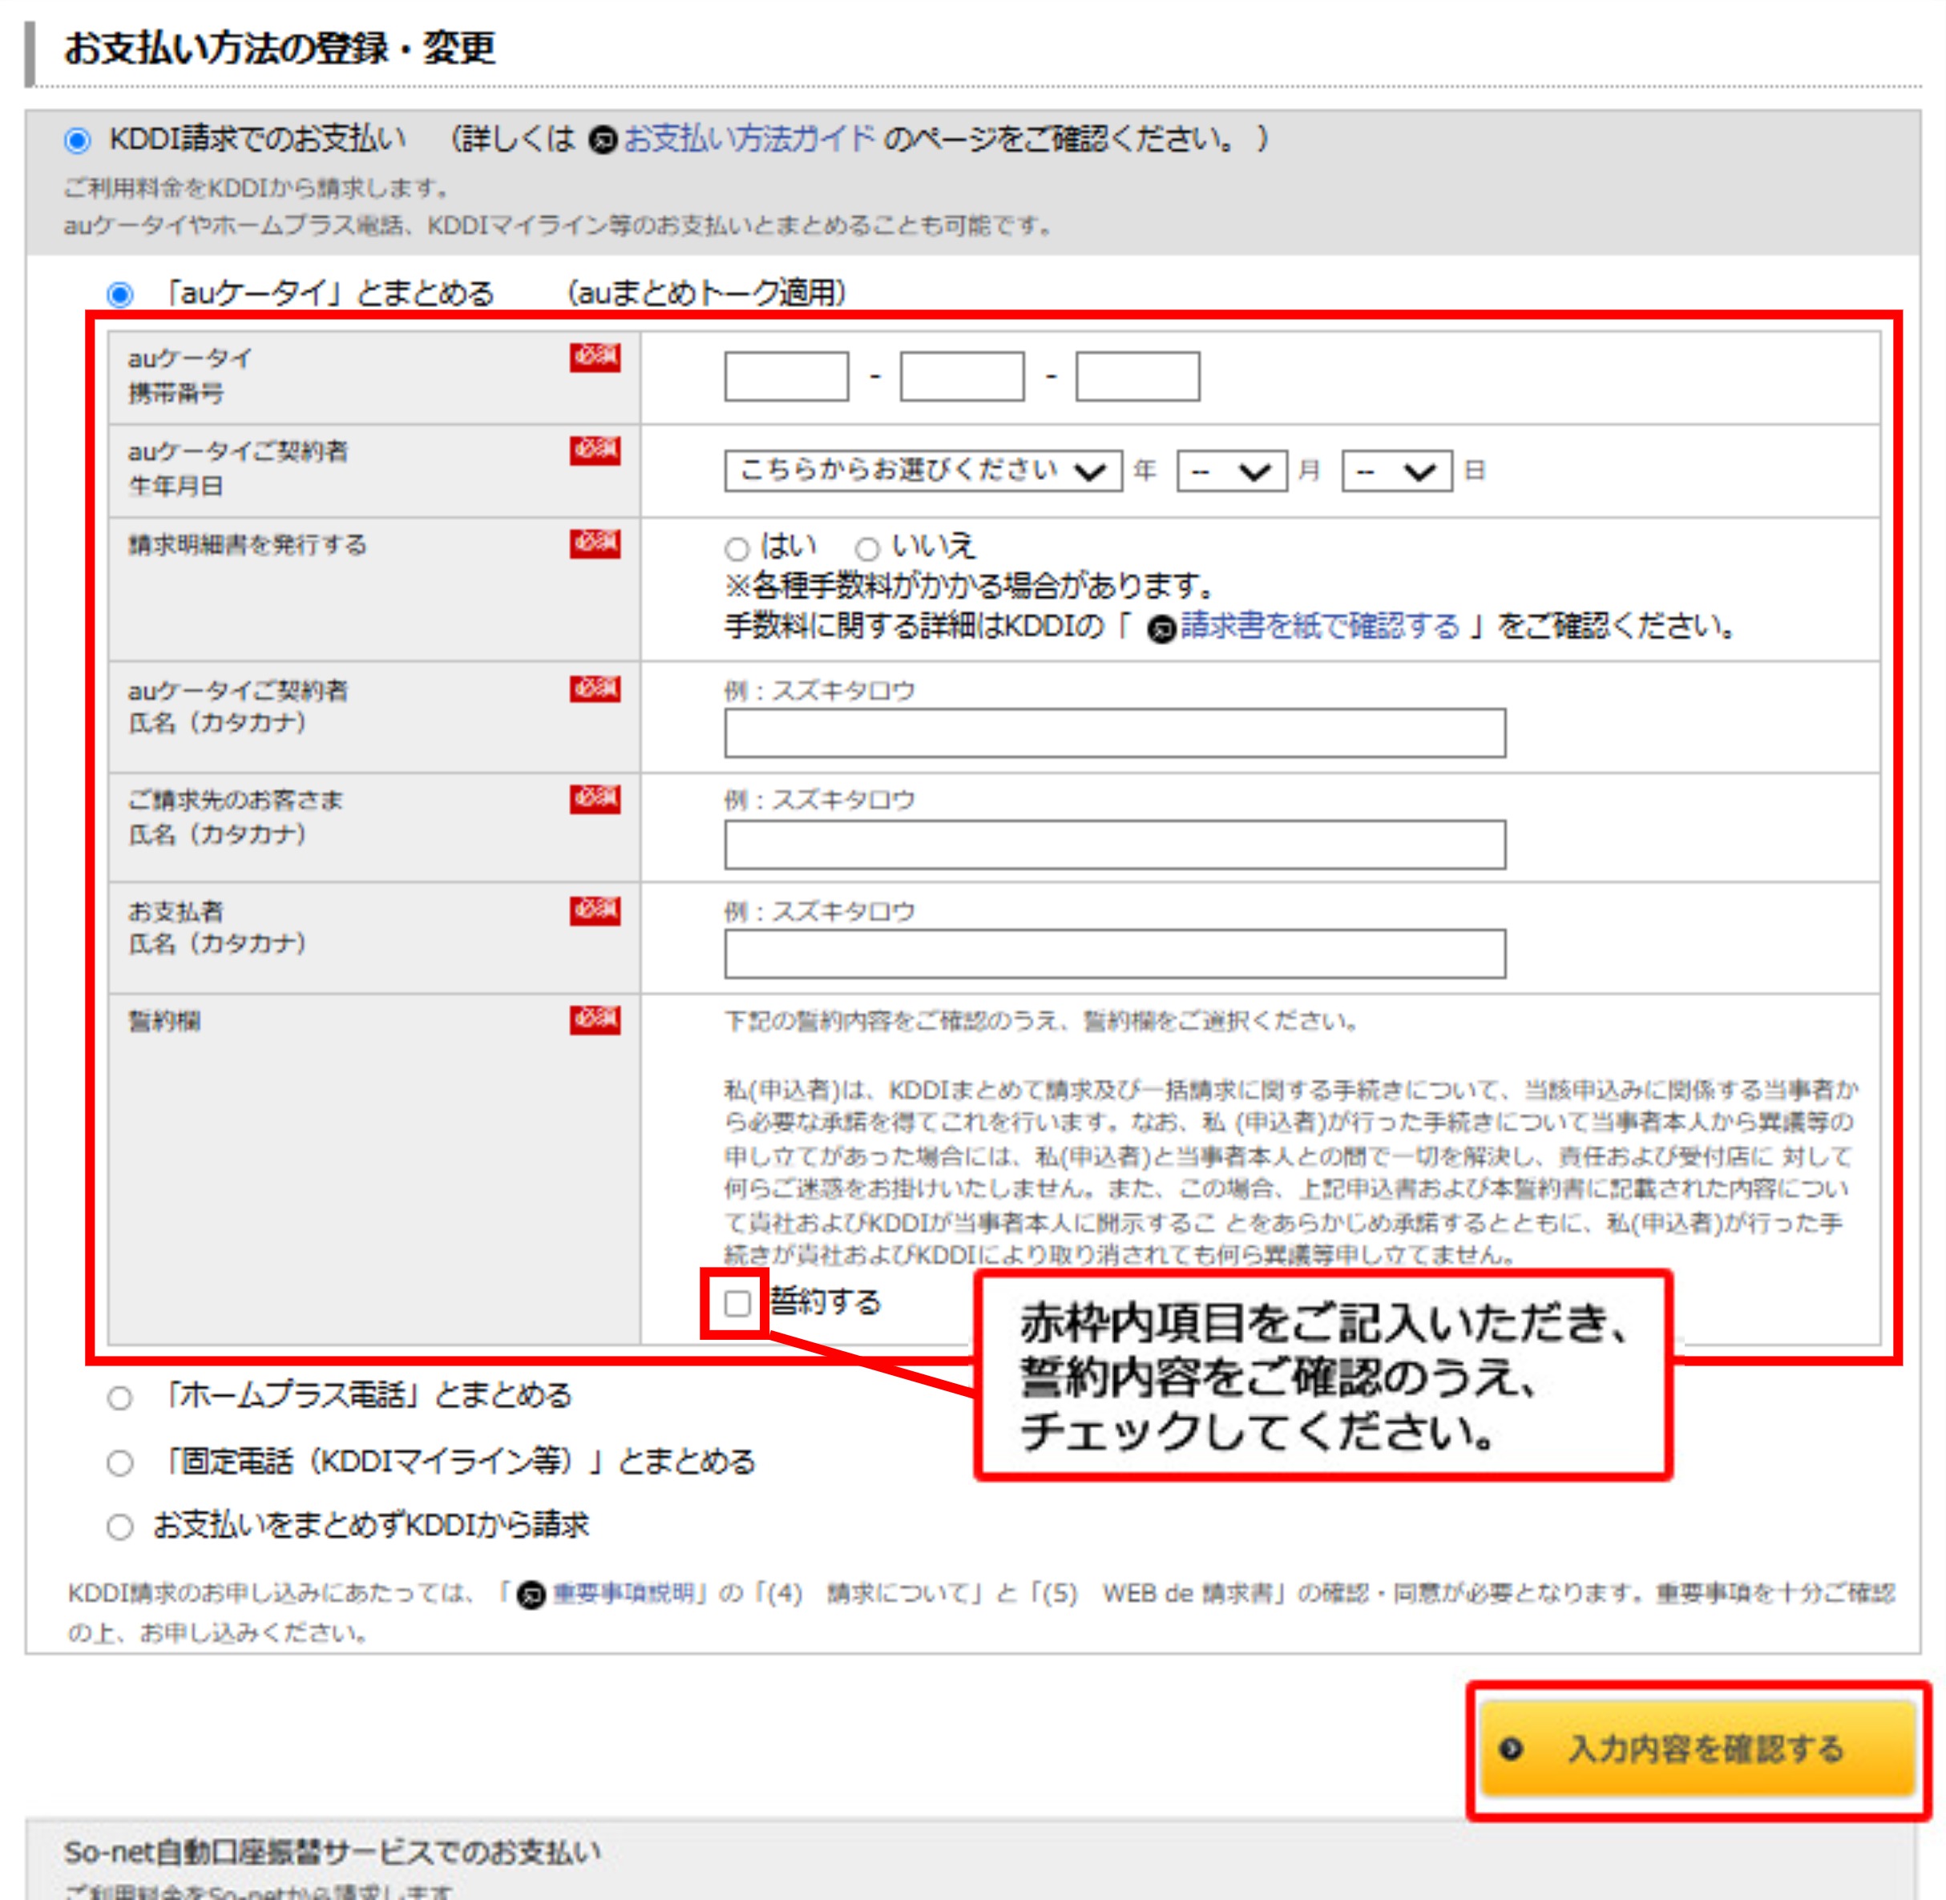This screenshot has height=1900, width=1946.
Task: Click the middle au mobile number field
Action: coord(962,376)
